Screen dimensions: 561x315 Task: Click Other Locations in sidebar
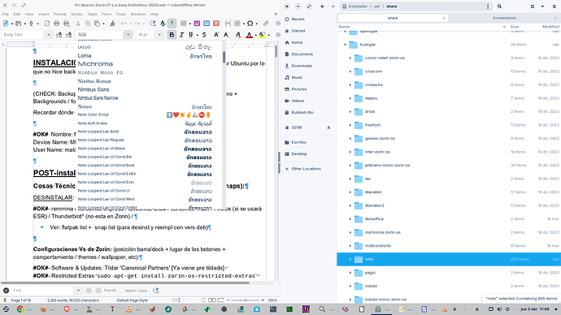(306, 169)
